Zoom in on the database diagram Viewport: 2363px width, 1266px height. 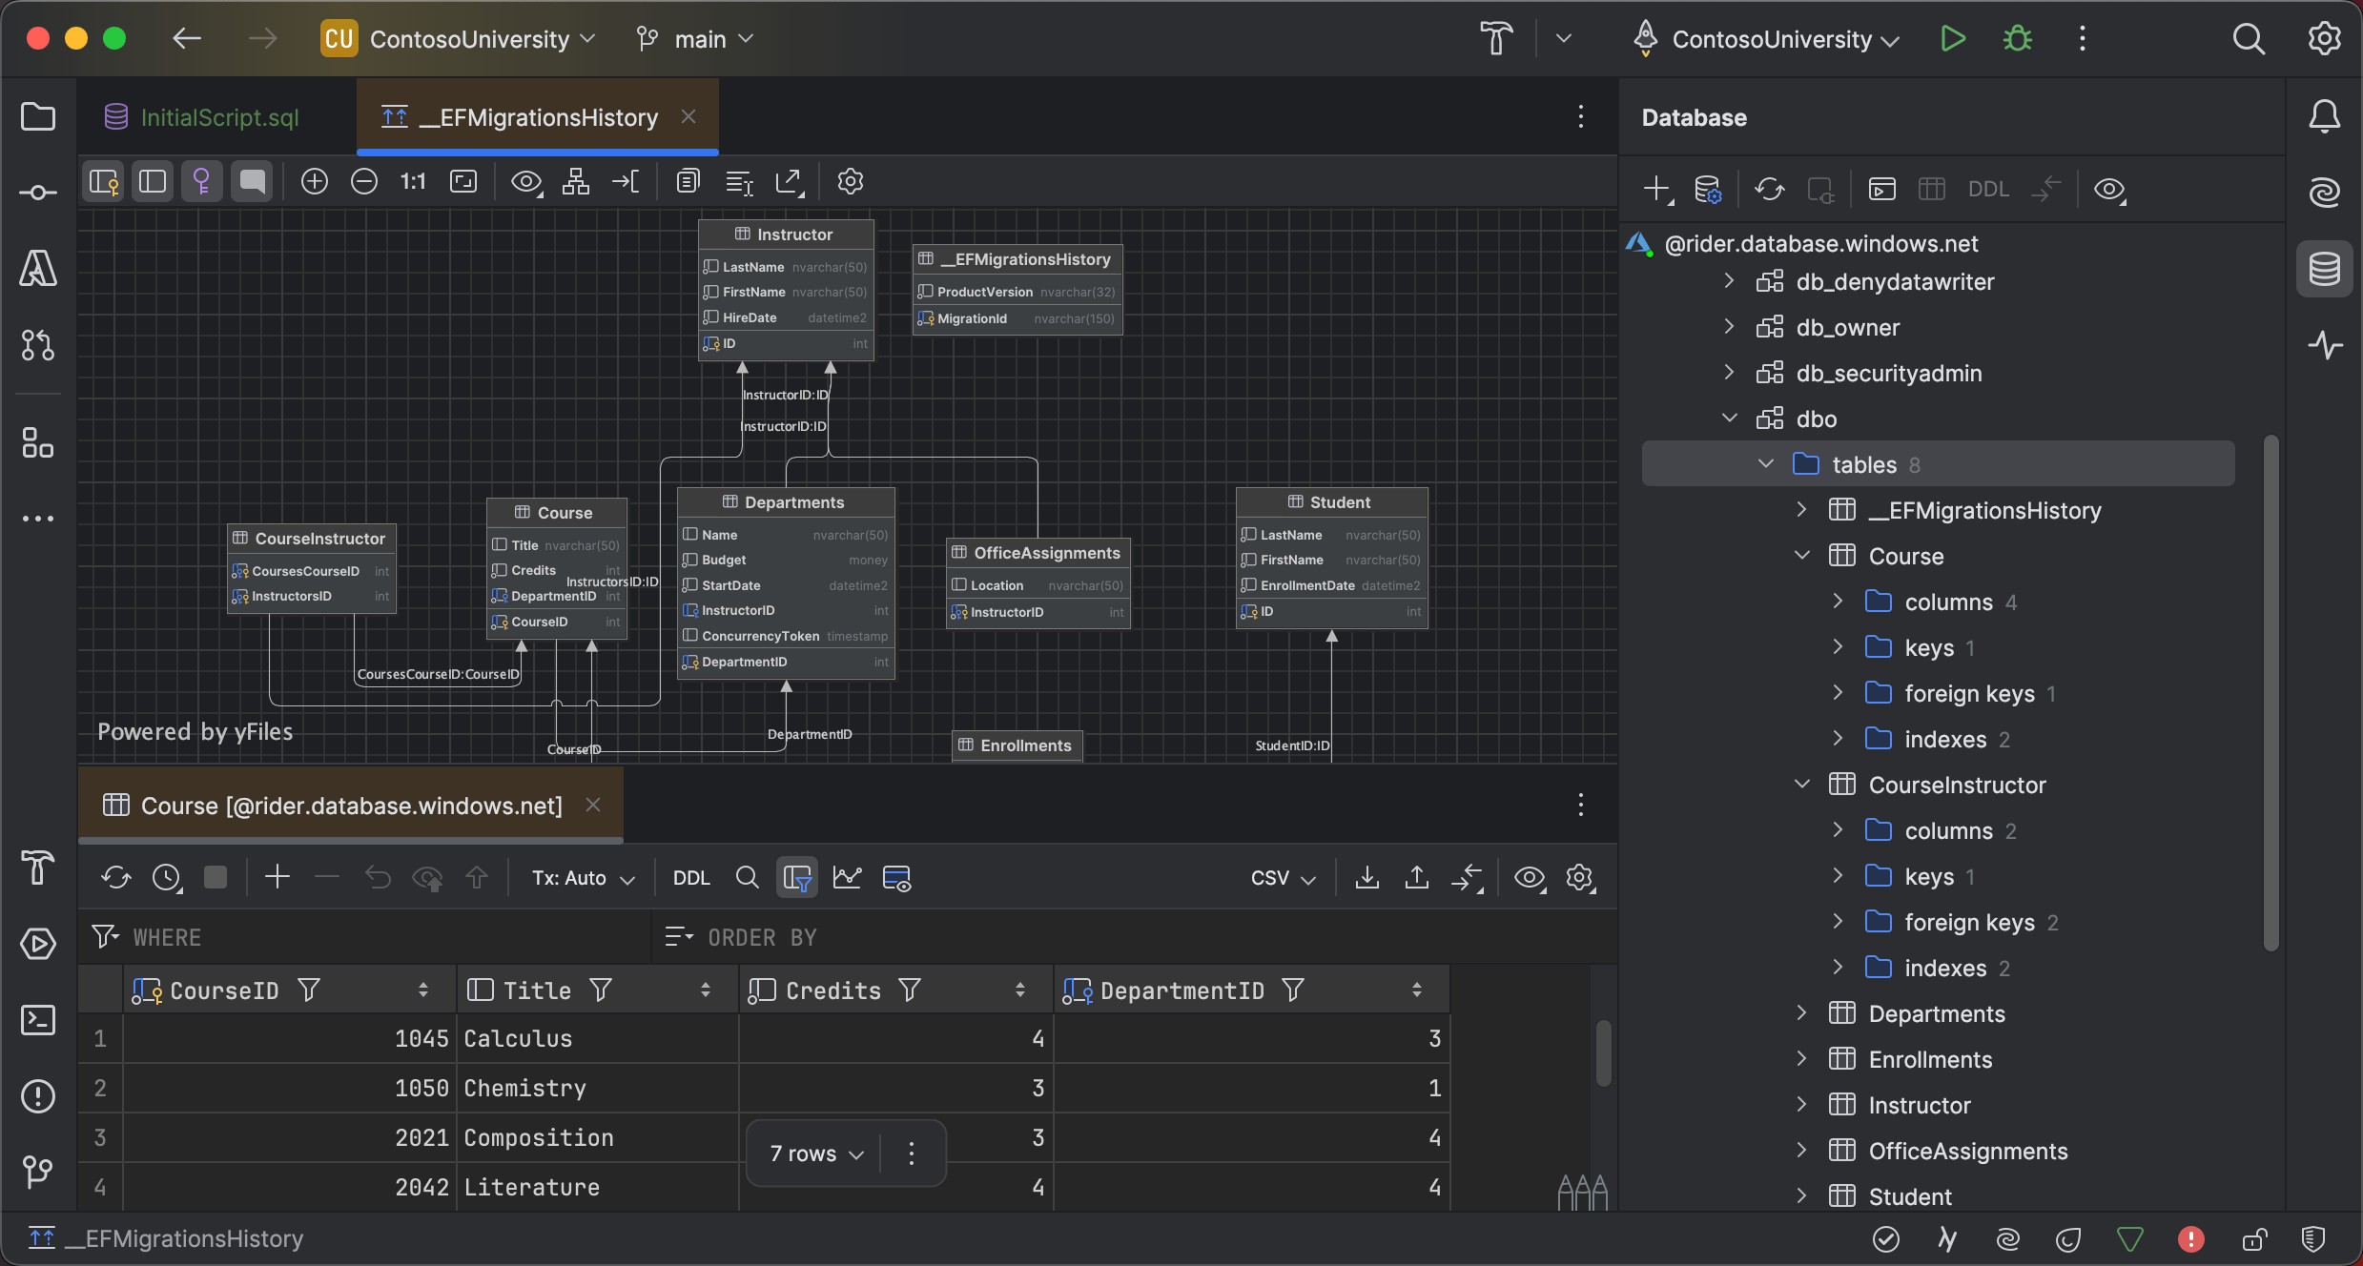pyautogui.click(x=315, y=181)
